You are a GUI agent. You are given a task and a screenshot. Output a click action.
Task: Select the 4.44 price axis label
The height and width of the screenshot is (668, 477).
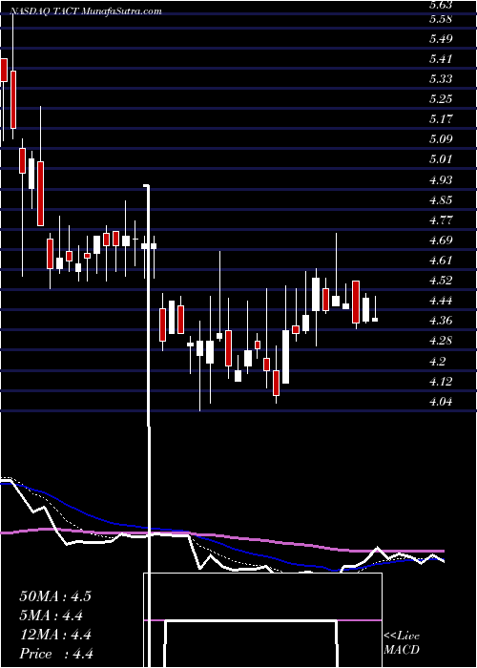(441, 301)
